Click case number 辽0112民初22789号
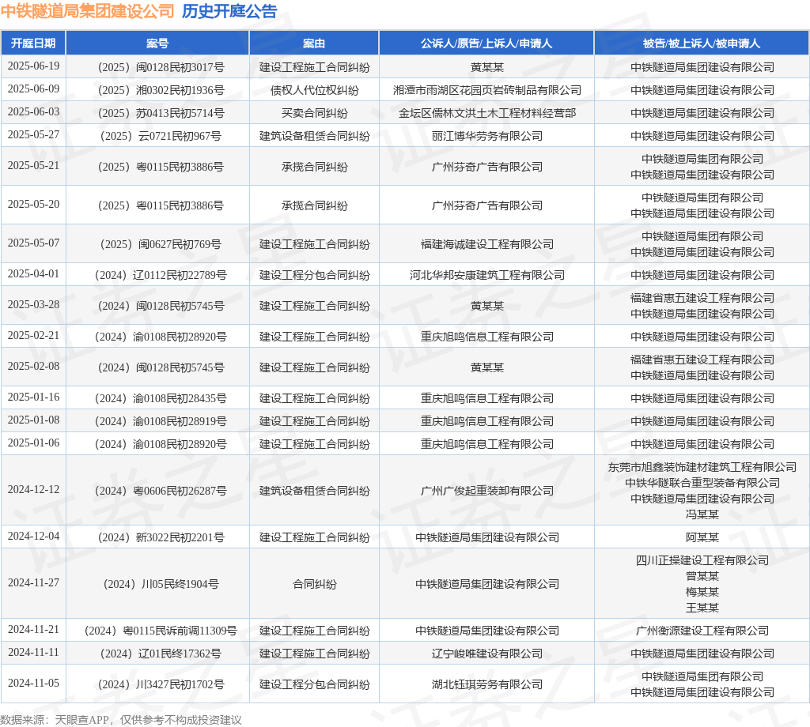Screen dimensions: 810x727 tap(161, 276)
